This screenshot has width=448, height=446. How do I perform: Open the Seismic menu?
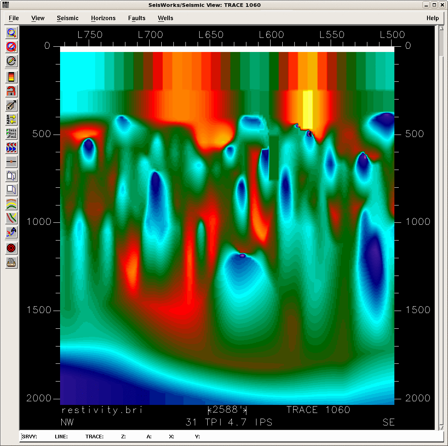(67, 18)
